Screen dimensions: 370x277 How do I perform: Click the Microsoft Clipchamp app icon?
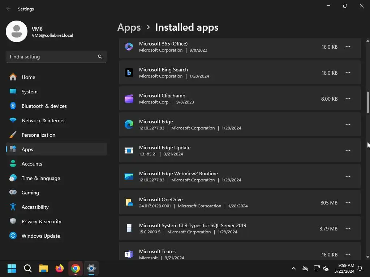pyautogui.click(x=129, y=98)
